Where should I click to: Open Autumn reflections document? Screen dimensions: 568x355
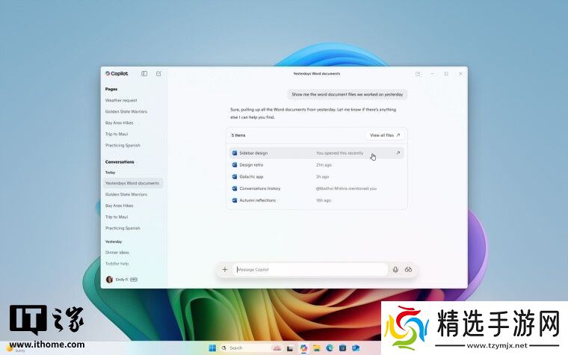point(257,200)
